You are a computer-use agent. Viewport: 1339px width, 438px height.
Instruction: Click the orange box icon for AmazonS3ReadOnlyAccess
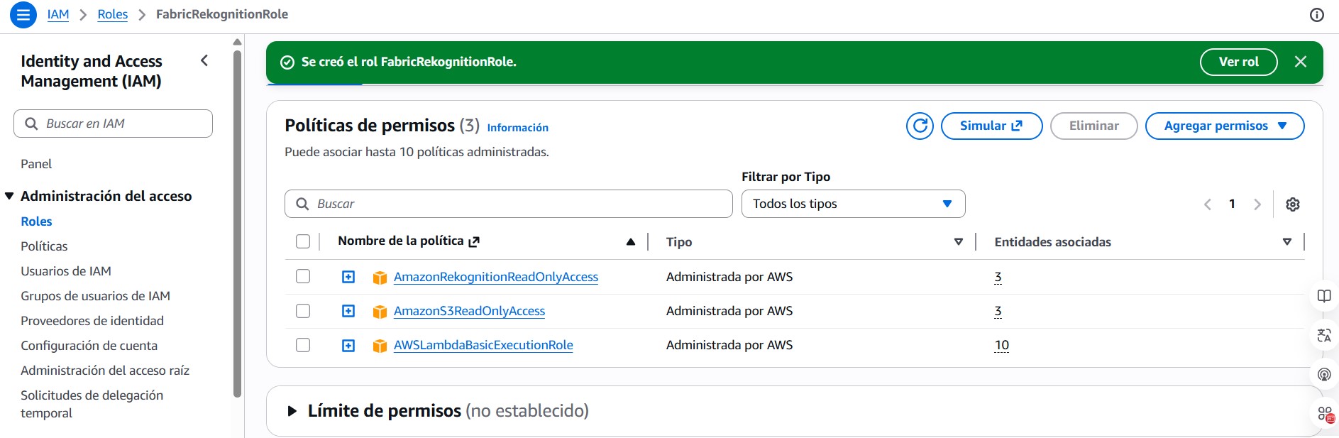click(380, 312)
